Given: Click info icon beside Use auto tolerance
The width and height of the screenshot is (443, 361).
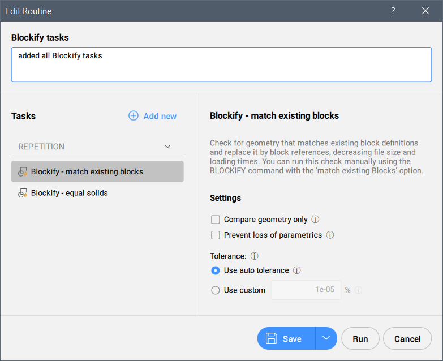Looking at the screenshot, I should (296, 270).
